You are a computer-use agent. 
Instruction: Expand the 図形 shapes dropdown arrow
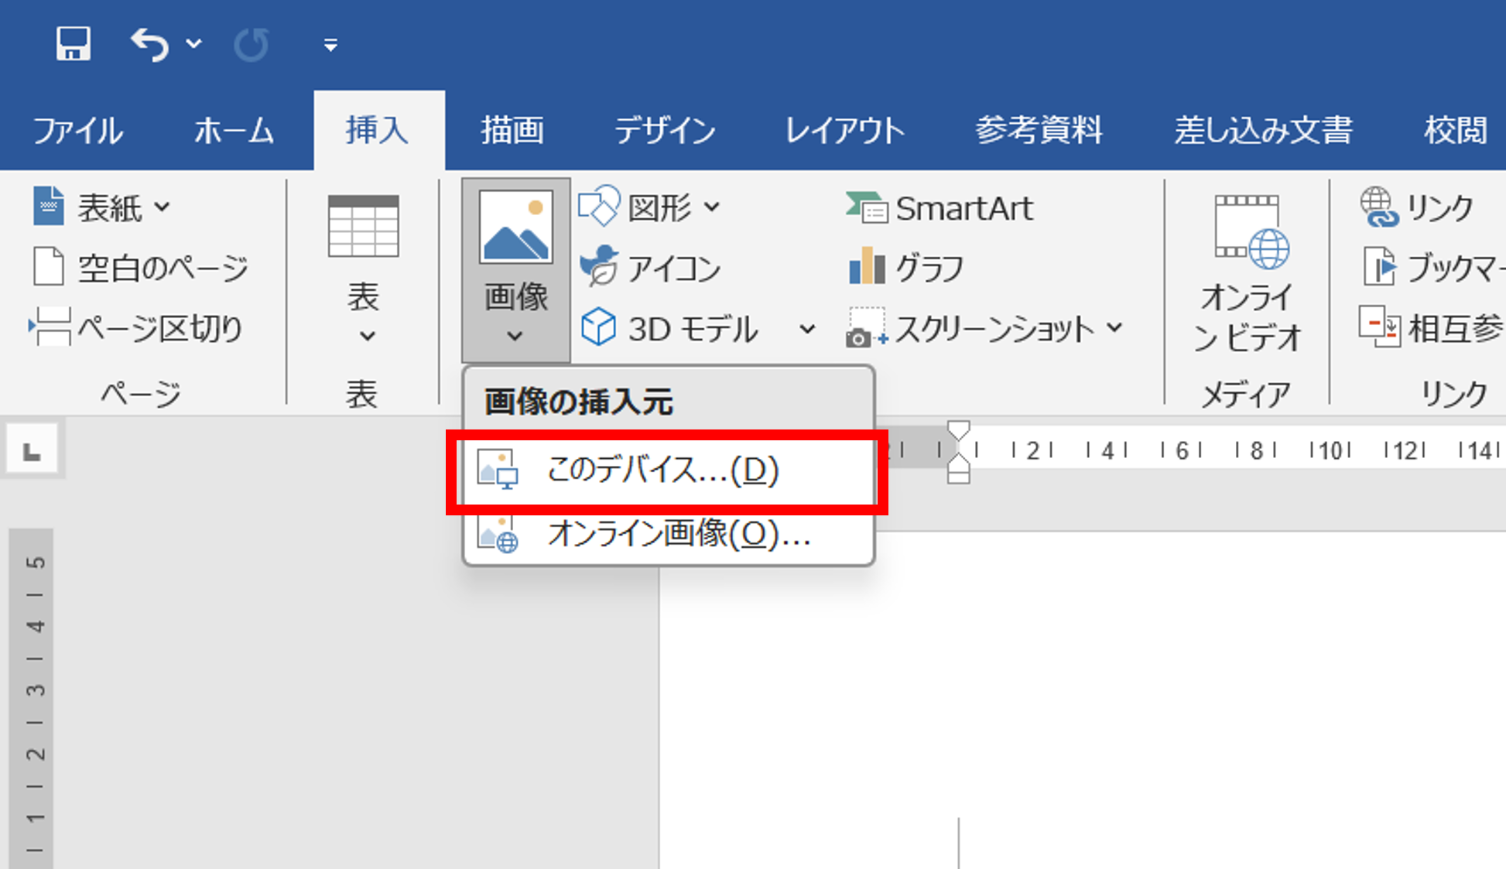712,207
